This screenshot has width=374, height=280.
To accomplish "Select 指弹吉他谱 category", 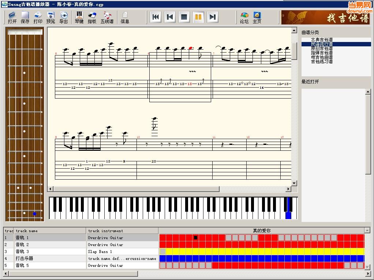I will tap(322, 53).
